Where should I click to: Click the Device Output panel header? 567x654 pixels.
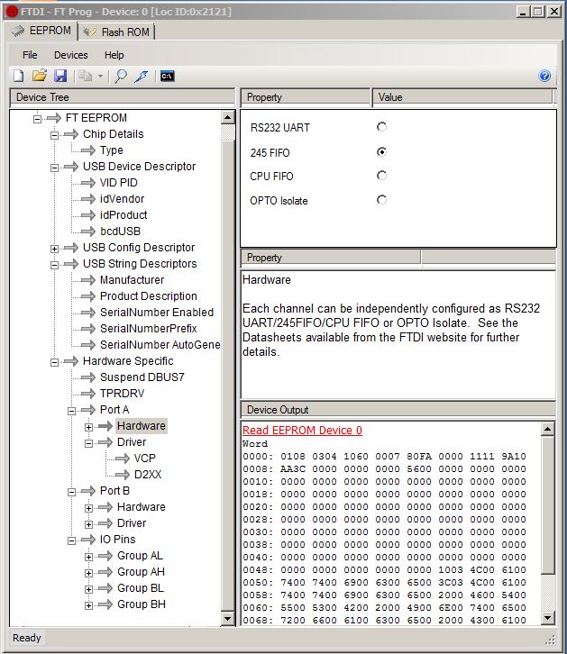398,410
